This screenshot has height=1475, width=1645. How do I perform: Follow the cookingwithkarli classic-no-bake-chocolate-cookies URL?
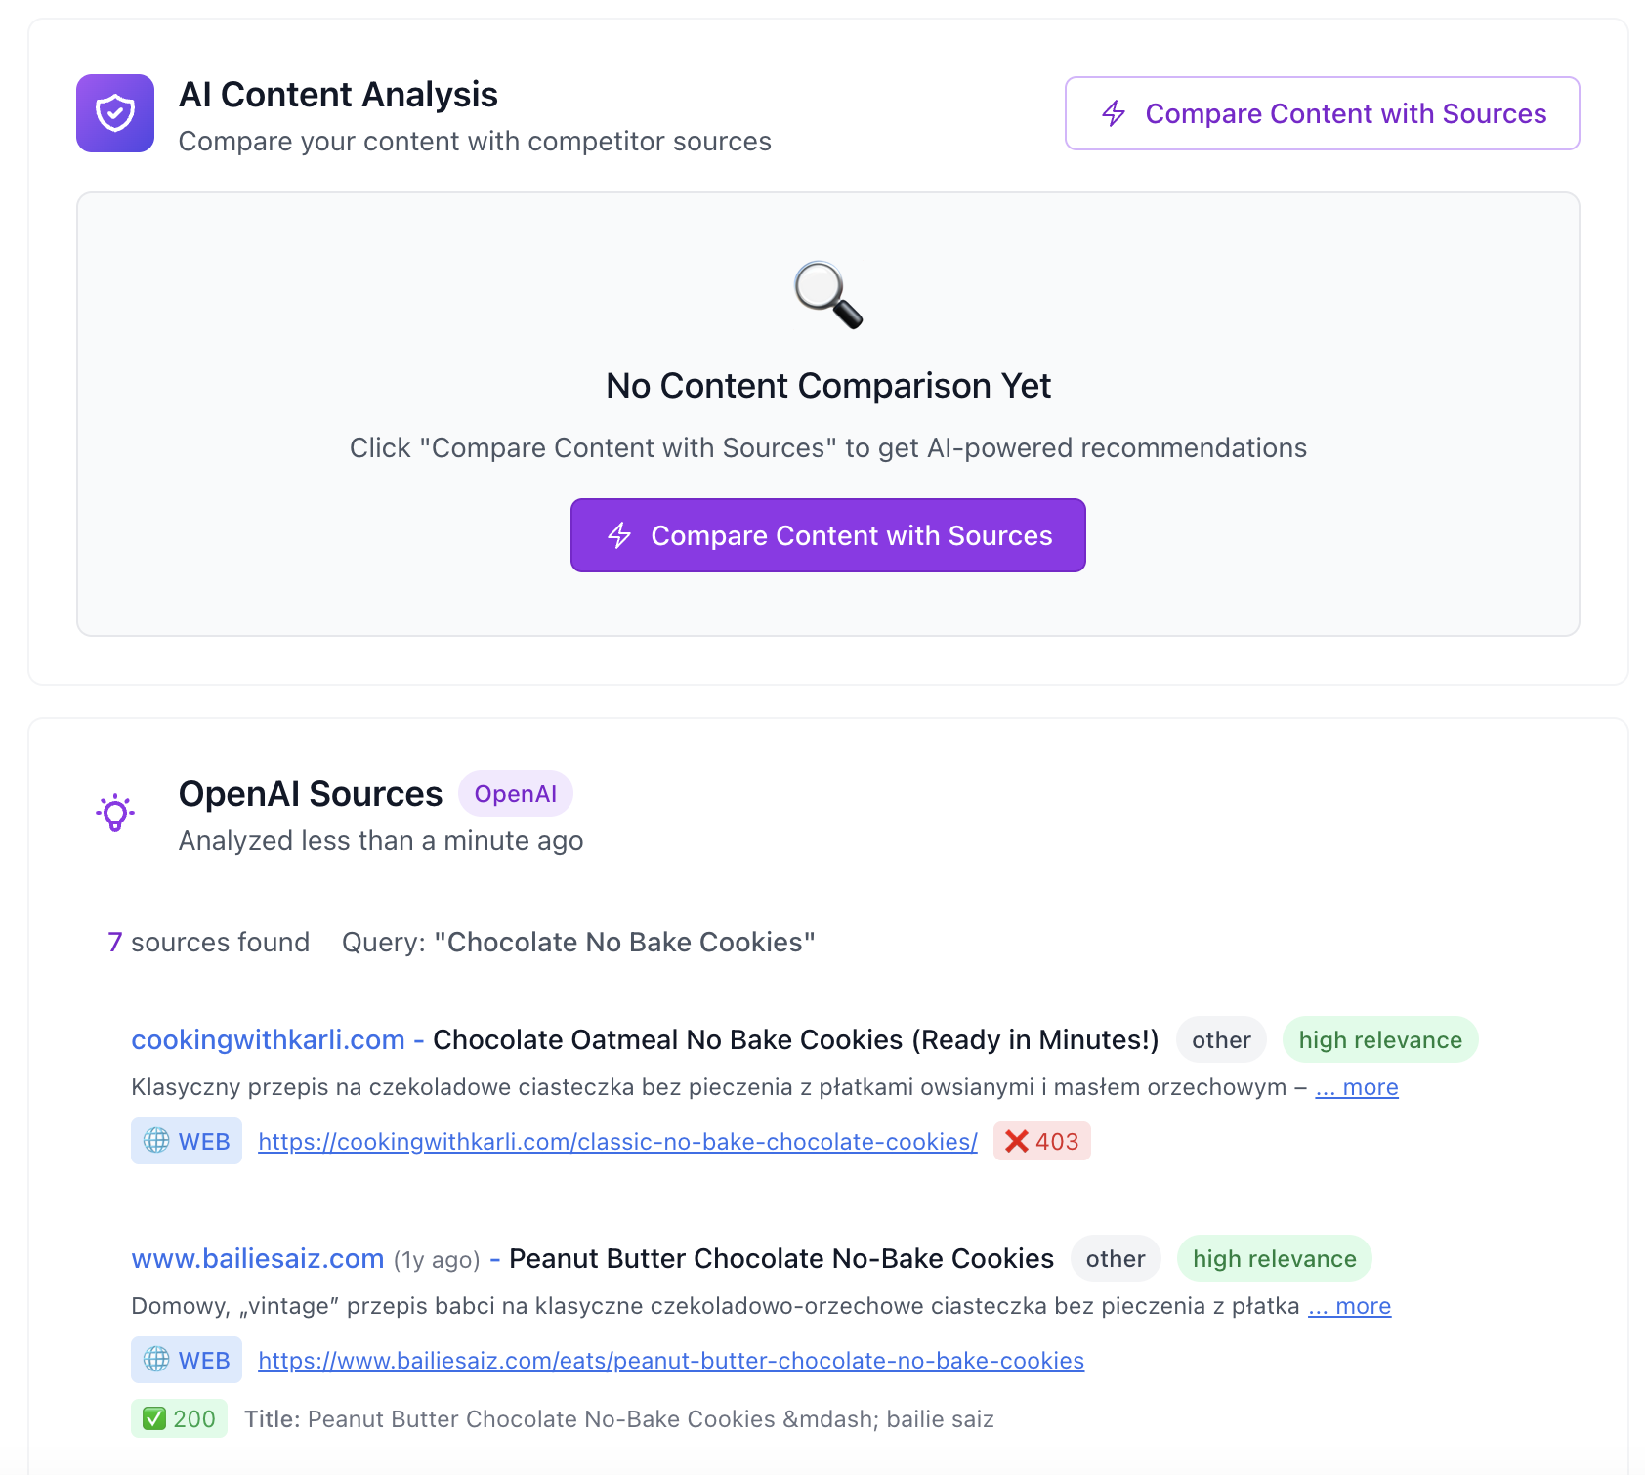click(x=617, y=1141)
